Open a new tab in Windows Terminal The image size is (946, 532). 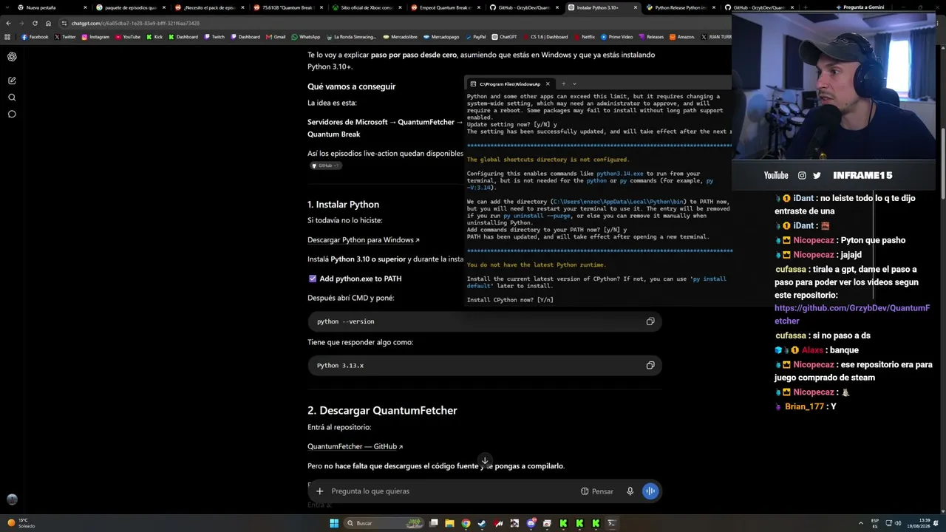(563, 83)
